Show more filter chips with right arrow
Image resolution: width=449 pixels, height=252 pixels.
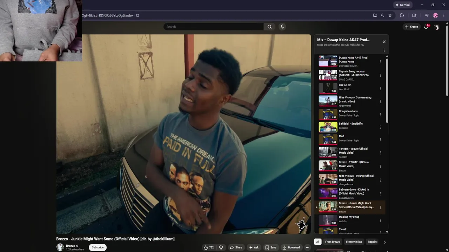385,242
